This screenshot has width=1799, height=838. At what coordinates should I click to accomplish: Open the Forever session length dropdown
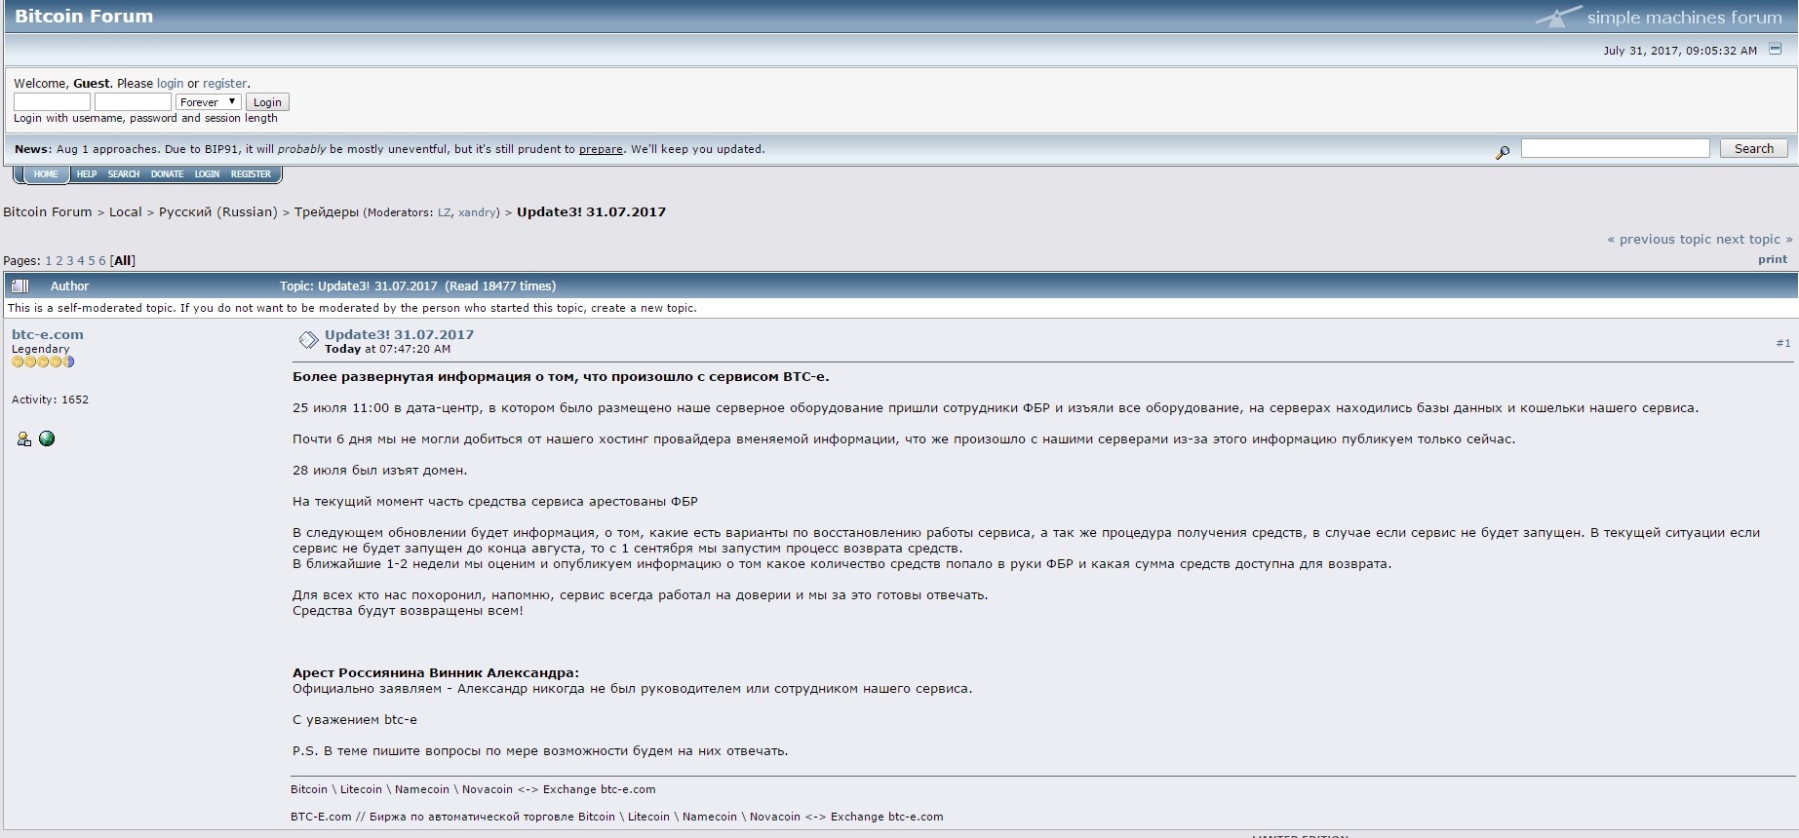pyautogui.click(x=208, y=102)
